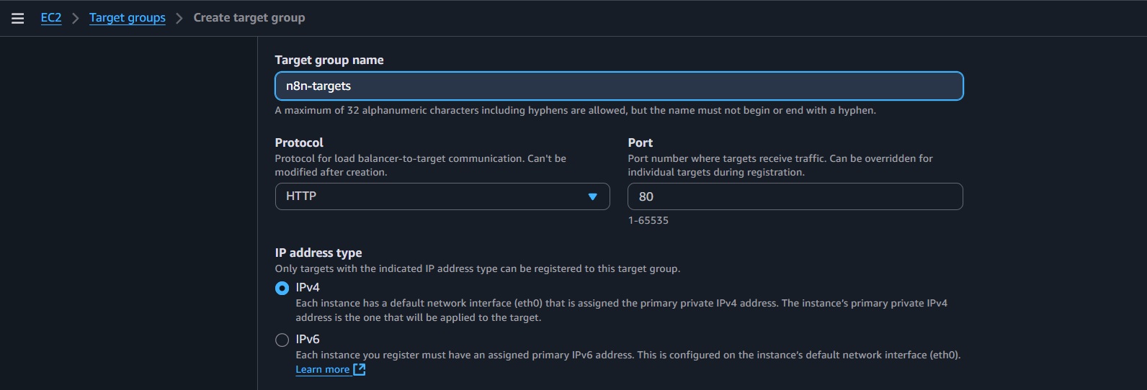Select the IPv6 radio button
Screen dimensions: 1147x390
[282, 340]
